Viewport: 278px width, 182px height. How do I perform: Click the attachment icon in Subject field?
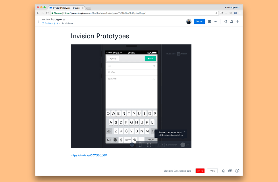tap(154, 79)
